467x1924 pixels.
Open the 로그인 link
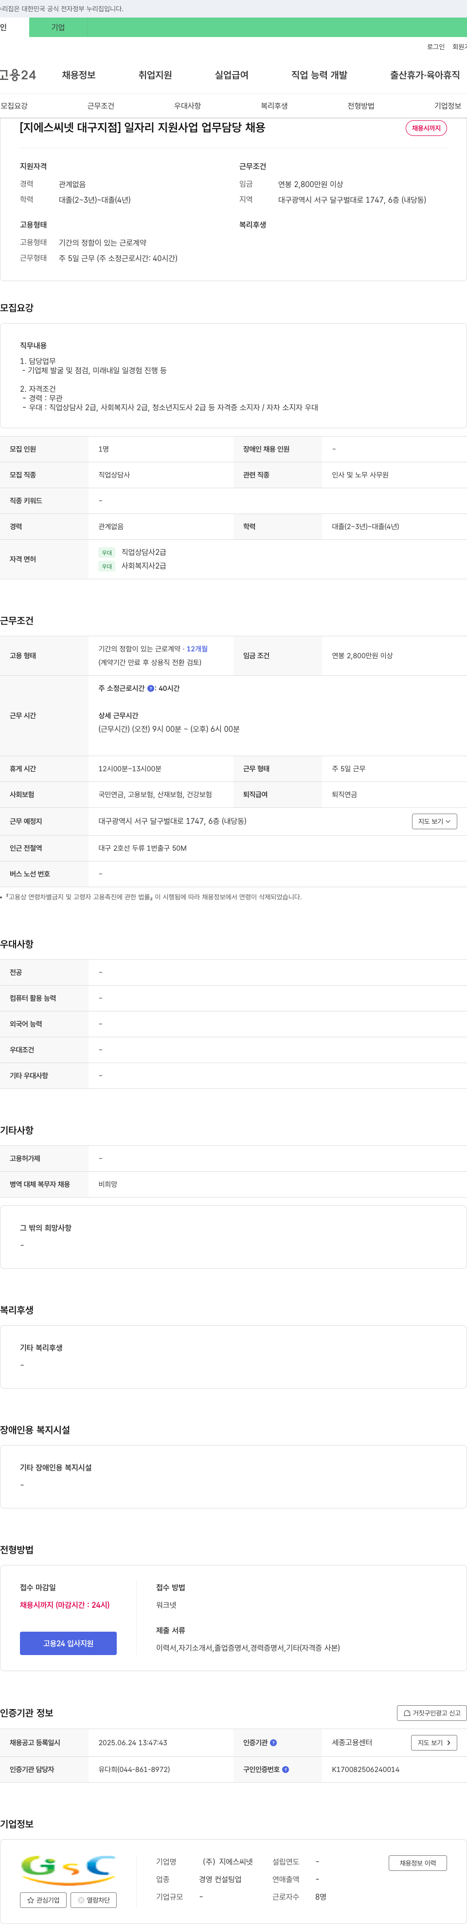coord(436,47)
